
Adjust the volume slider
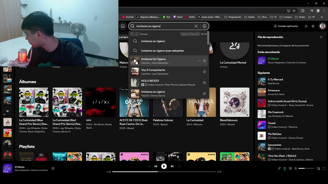click(306, 168)
